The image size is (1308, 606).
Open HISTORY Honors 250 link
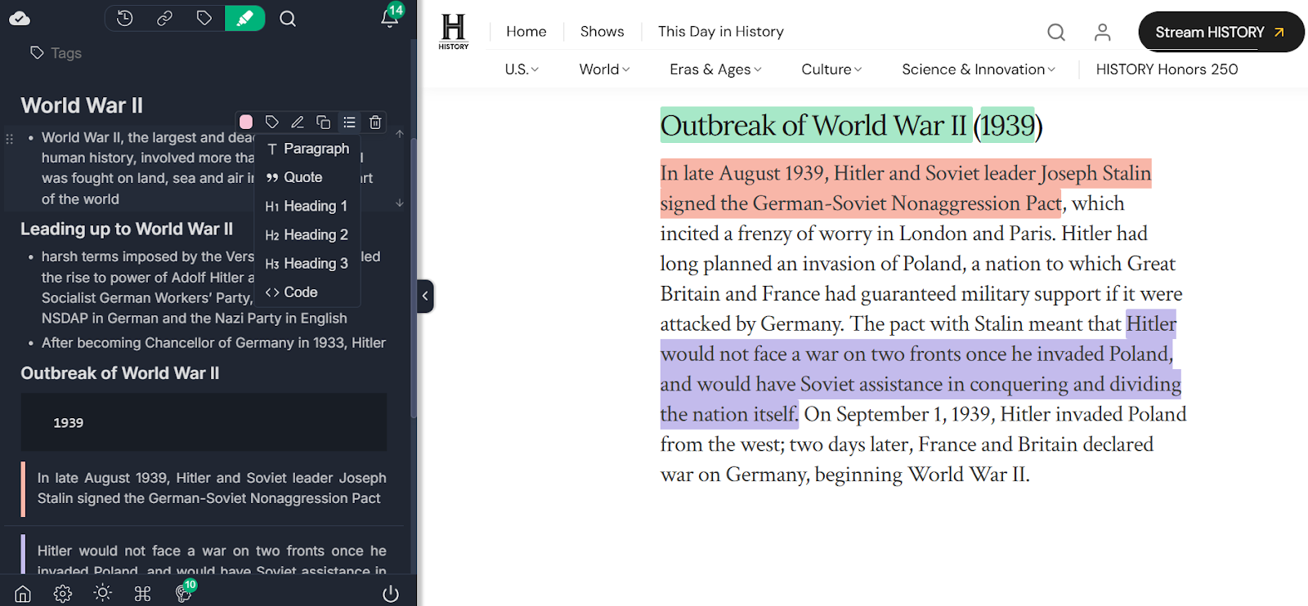[x=1167, y=69]
